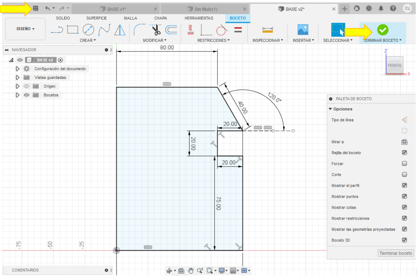Select the Circle sketch tool
420x278 pixels.
(x=88, y=30)
